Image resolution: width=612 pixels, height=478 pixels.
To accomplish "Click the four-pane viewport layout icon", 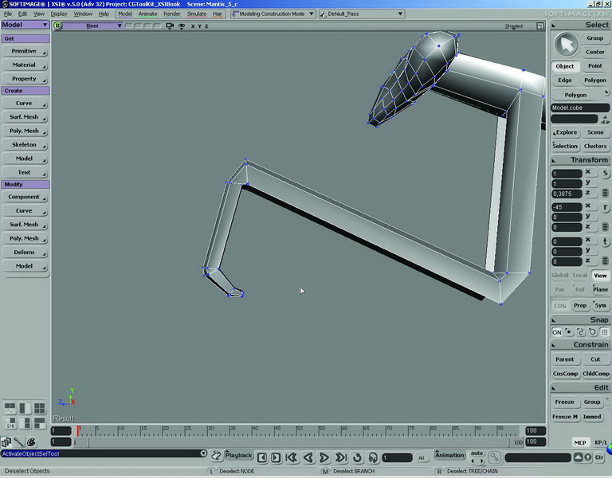I will (x=39, y=408).
